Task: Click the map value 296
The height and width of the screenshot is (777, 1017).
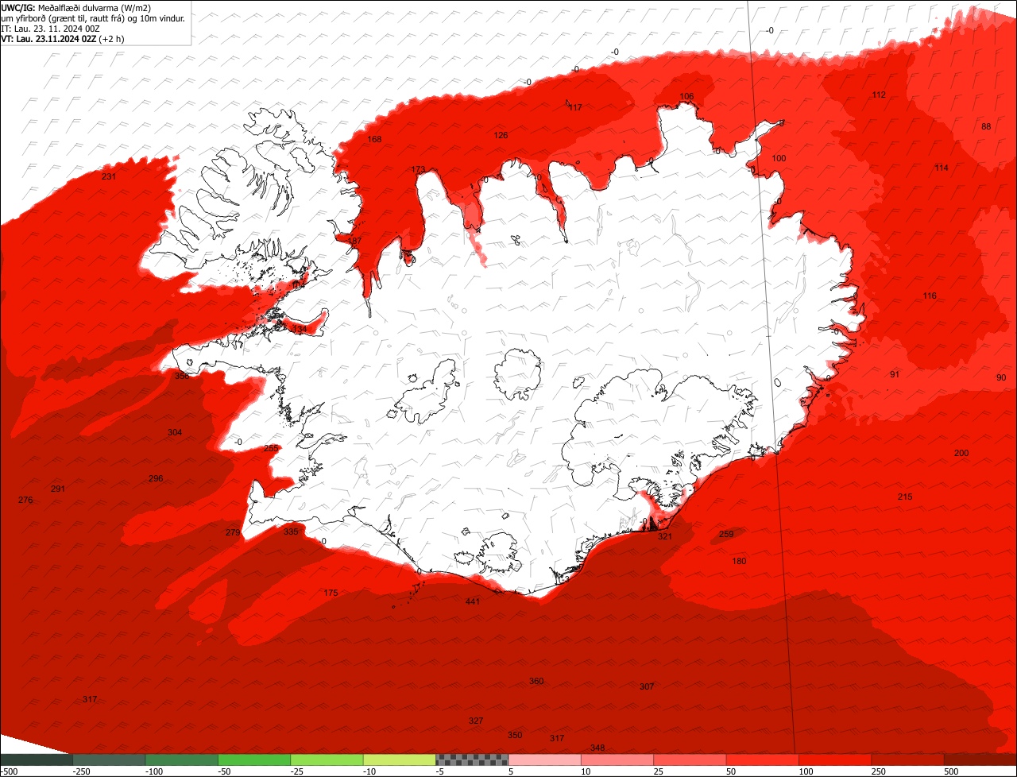Action: click(156, 479)
